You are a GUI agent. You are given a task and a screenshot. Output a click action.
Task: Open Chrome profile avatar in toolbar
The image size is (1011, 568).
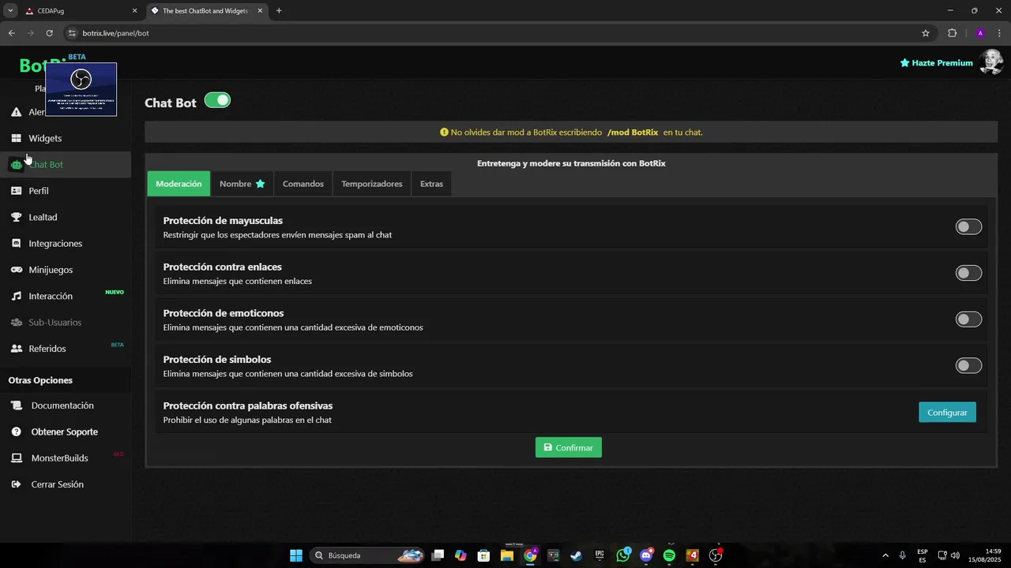[x=980, y=33]
